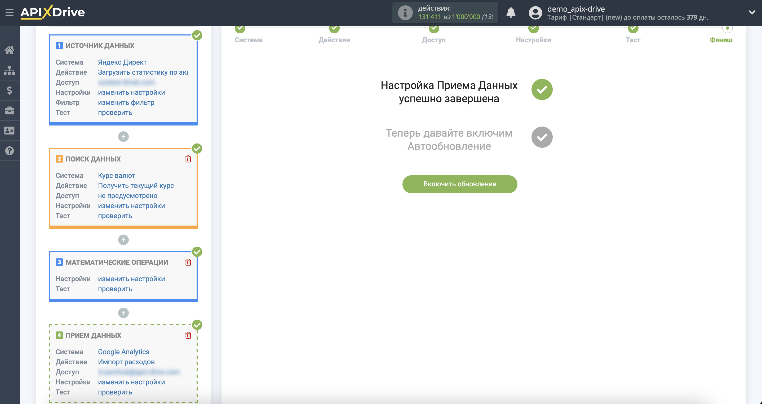The image size is (762, 404).
Task: Click the green check on ПОИСК ДАННЫХ
Action: [197, 149]
